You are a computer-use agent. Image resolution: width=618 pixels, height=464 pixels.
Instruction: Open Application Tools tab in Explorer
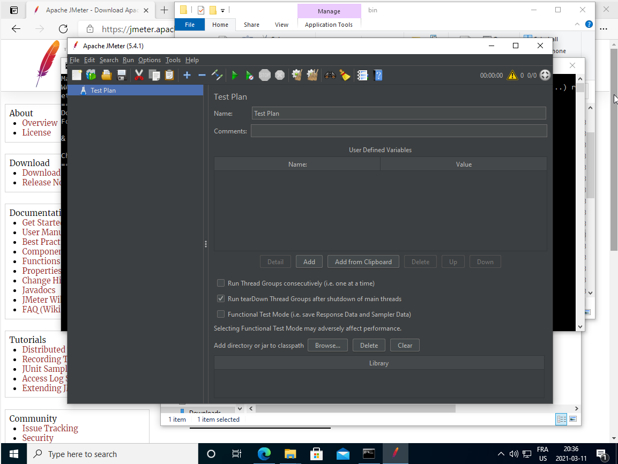(x=329, y=25)
